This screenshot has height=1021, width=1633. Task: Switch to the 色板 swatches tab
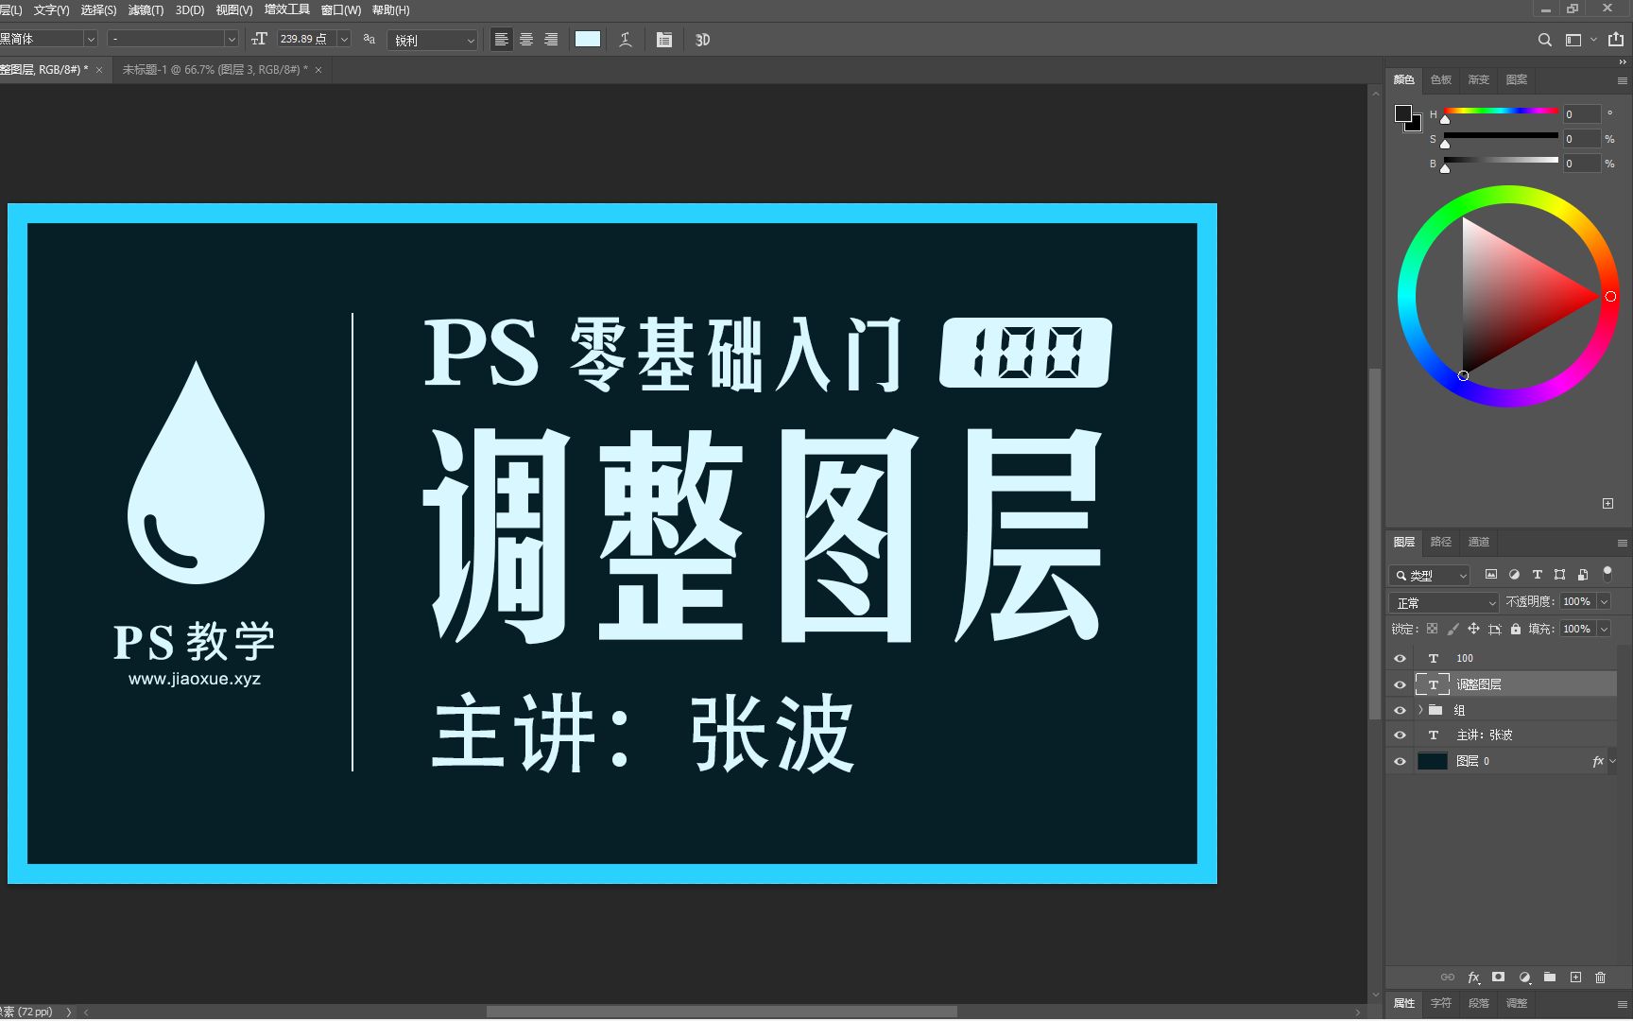(x=1441, y=79)
